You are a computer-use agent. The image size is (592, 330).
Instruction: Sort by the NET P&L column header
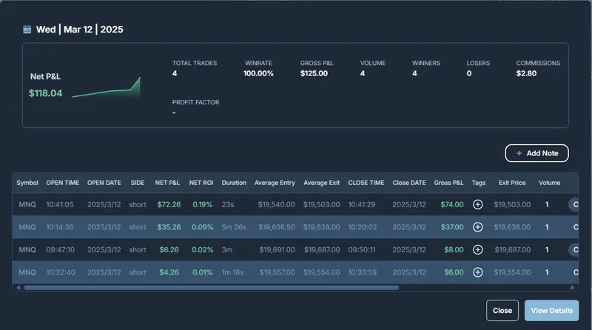(167, 183)
